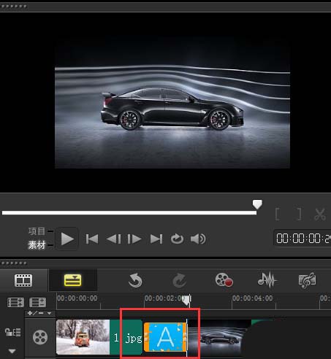Expand the chapter/cue point dropdown arrow
The height and width of the screenshot is (359, 331).
50,313
